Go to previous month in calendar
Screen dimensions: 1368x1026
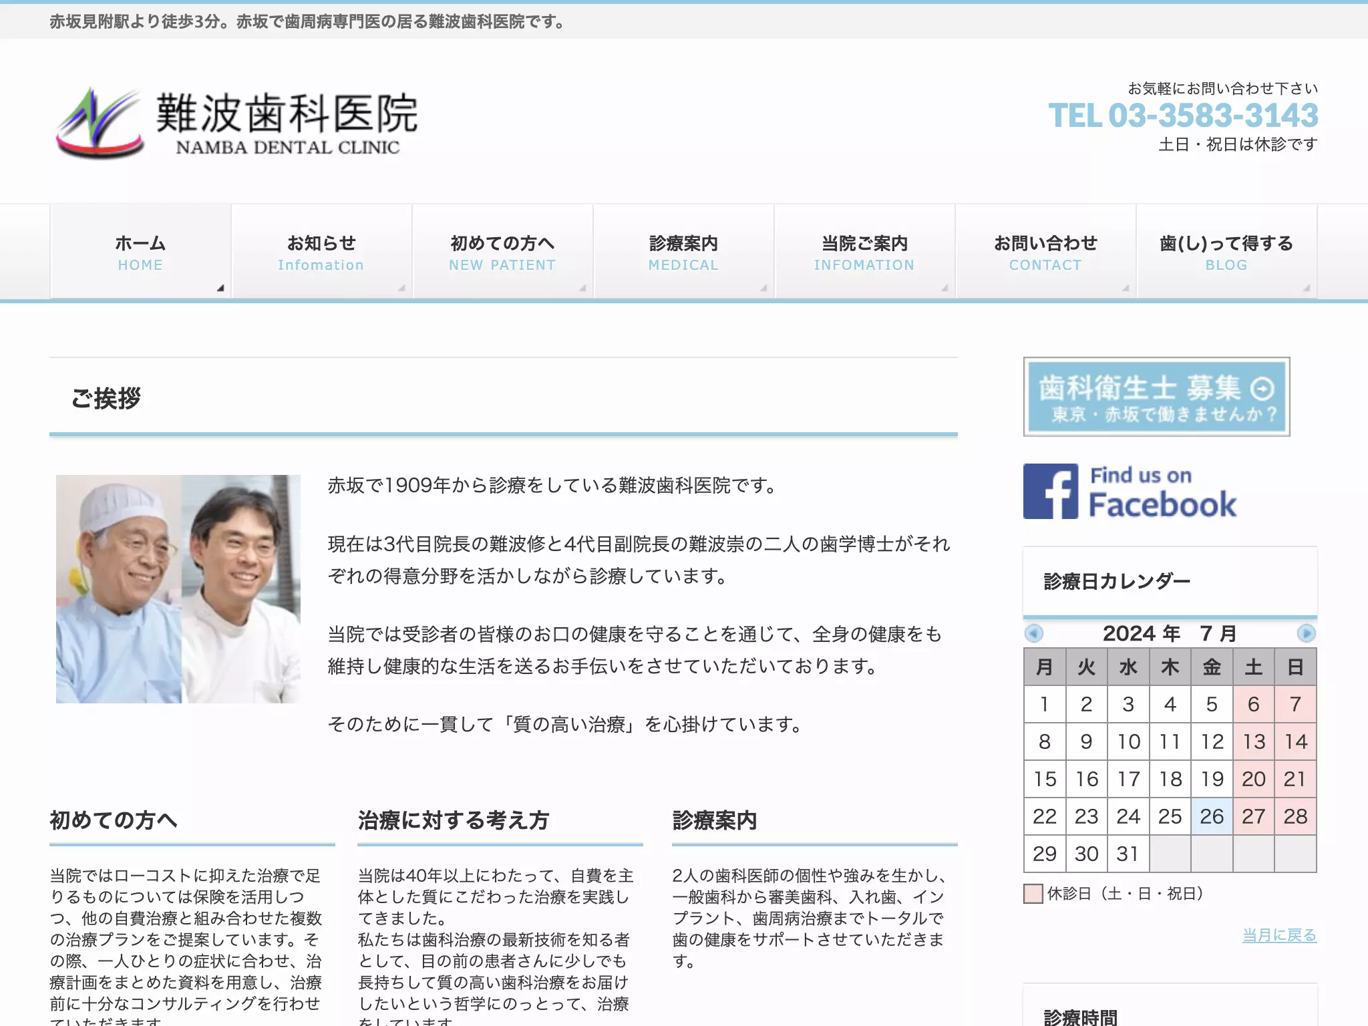point(1034,633)
